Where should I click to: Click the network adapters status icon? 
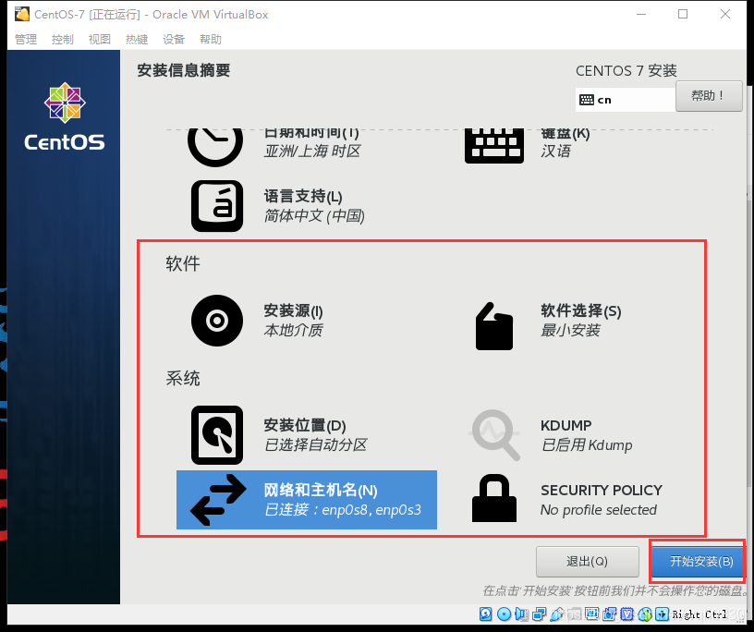coord(540,614)
